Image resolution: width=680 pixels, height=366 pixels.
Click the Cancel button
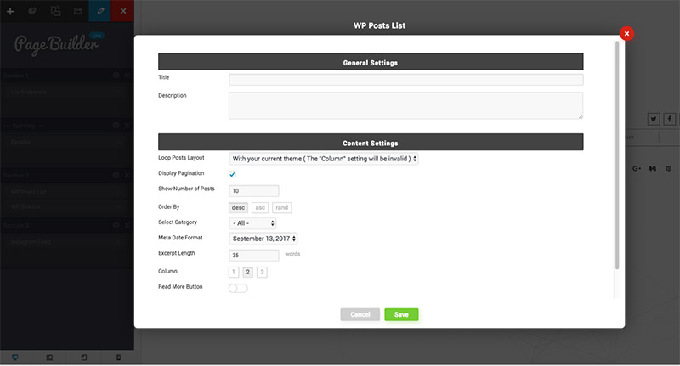360,314
